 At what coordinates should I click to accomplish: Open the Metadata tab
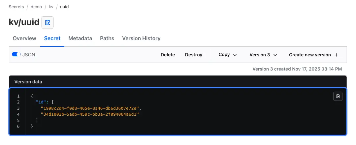(x=80, y=39)
